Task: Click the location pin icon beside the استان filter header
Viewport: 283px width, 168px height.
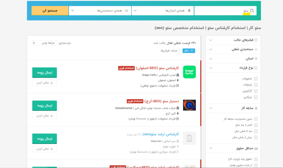Action: click(x=256, y=59)
